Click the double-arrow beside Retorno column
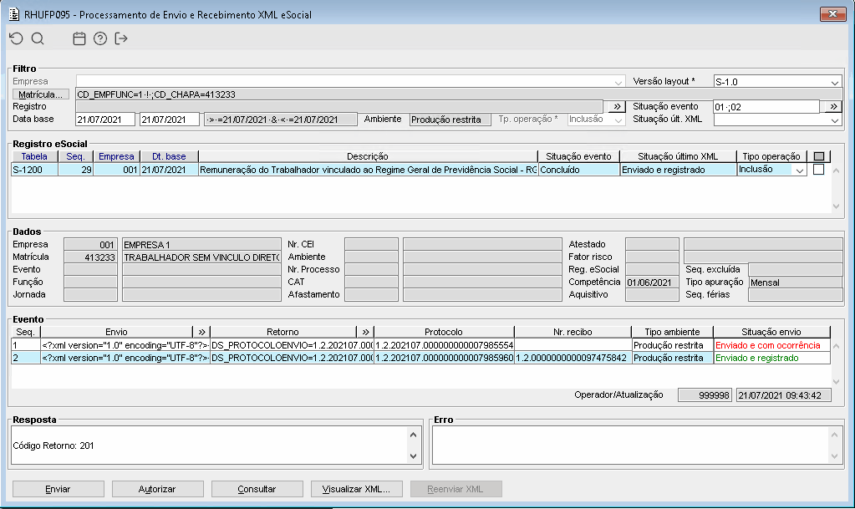This screenshot has height=509, width=855. (365, 332)
